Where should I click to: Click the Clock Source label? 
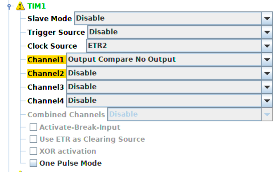52,46
